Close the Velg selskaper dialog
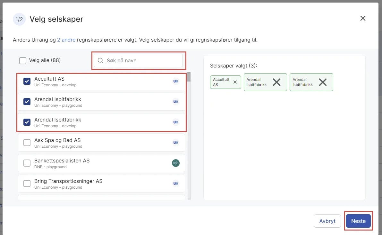The image size is (382, 235). (x=363, y=18)
